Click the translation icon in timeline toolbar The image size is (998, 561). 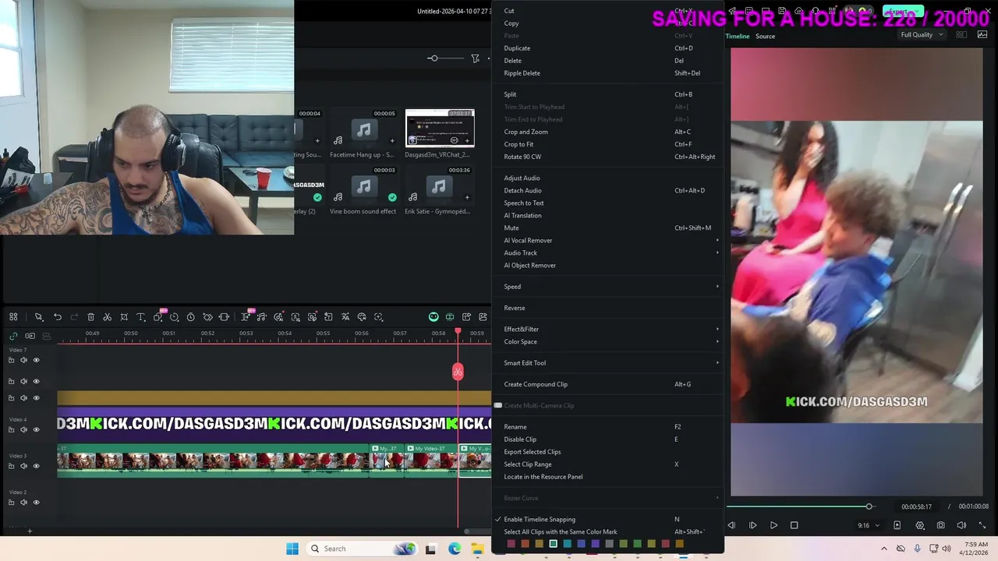coord(345,317)
